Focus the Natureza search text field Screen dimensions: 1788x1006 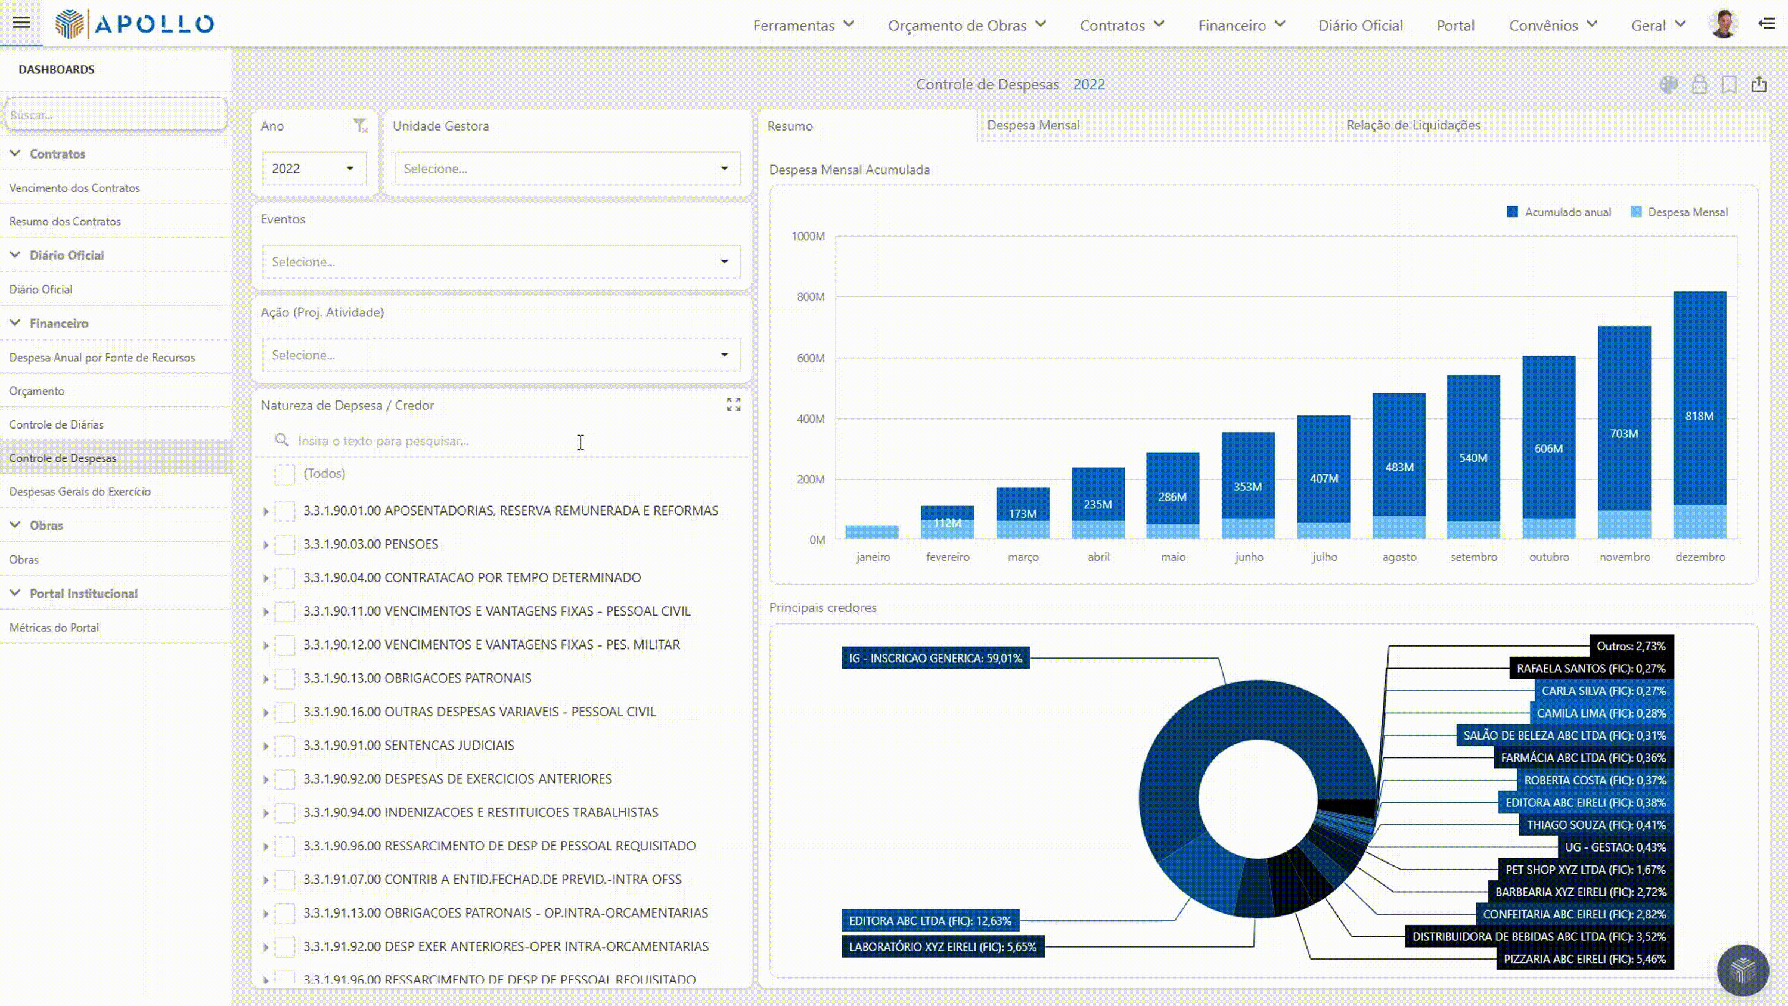click(520, 440)
